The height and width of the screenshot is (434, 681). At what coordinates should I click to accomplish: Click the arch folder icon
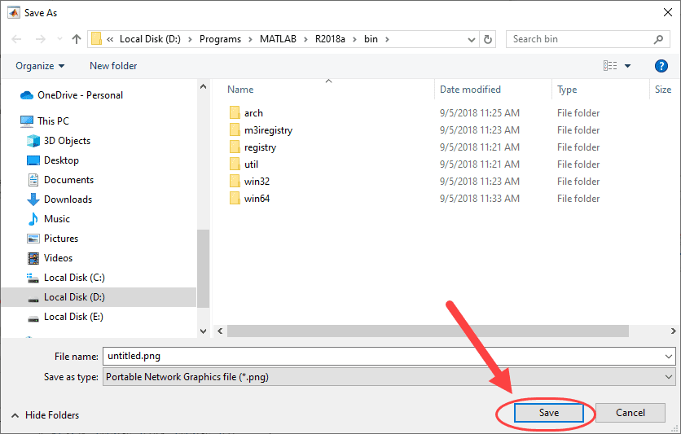(x=235, y=113)
